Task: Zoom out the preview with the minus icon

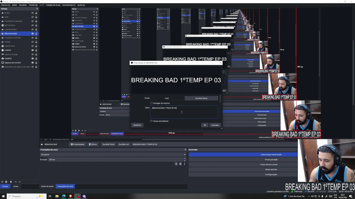Action: (42, 139)
